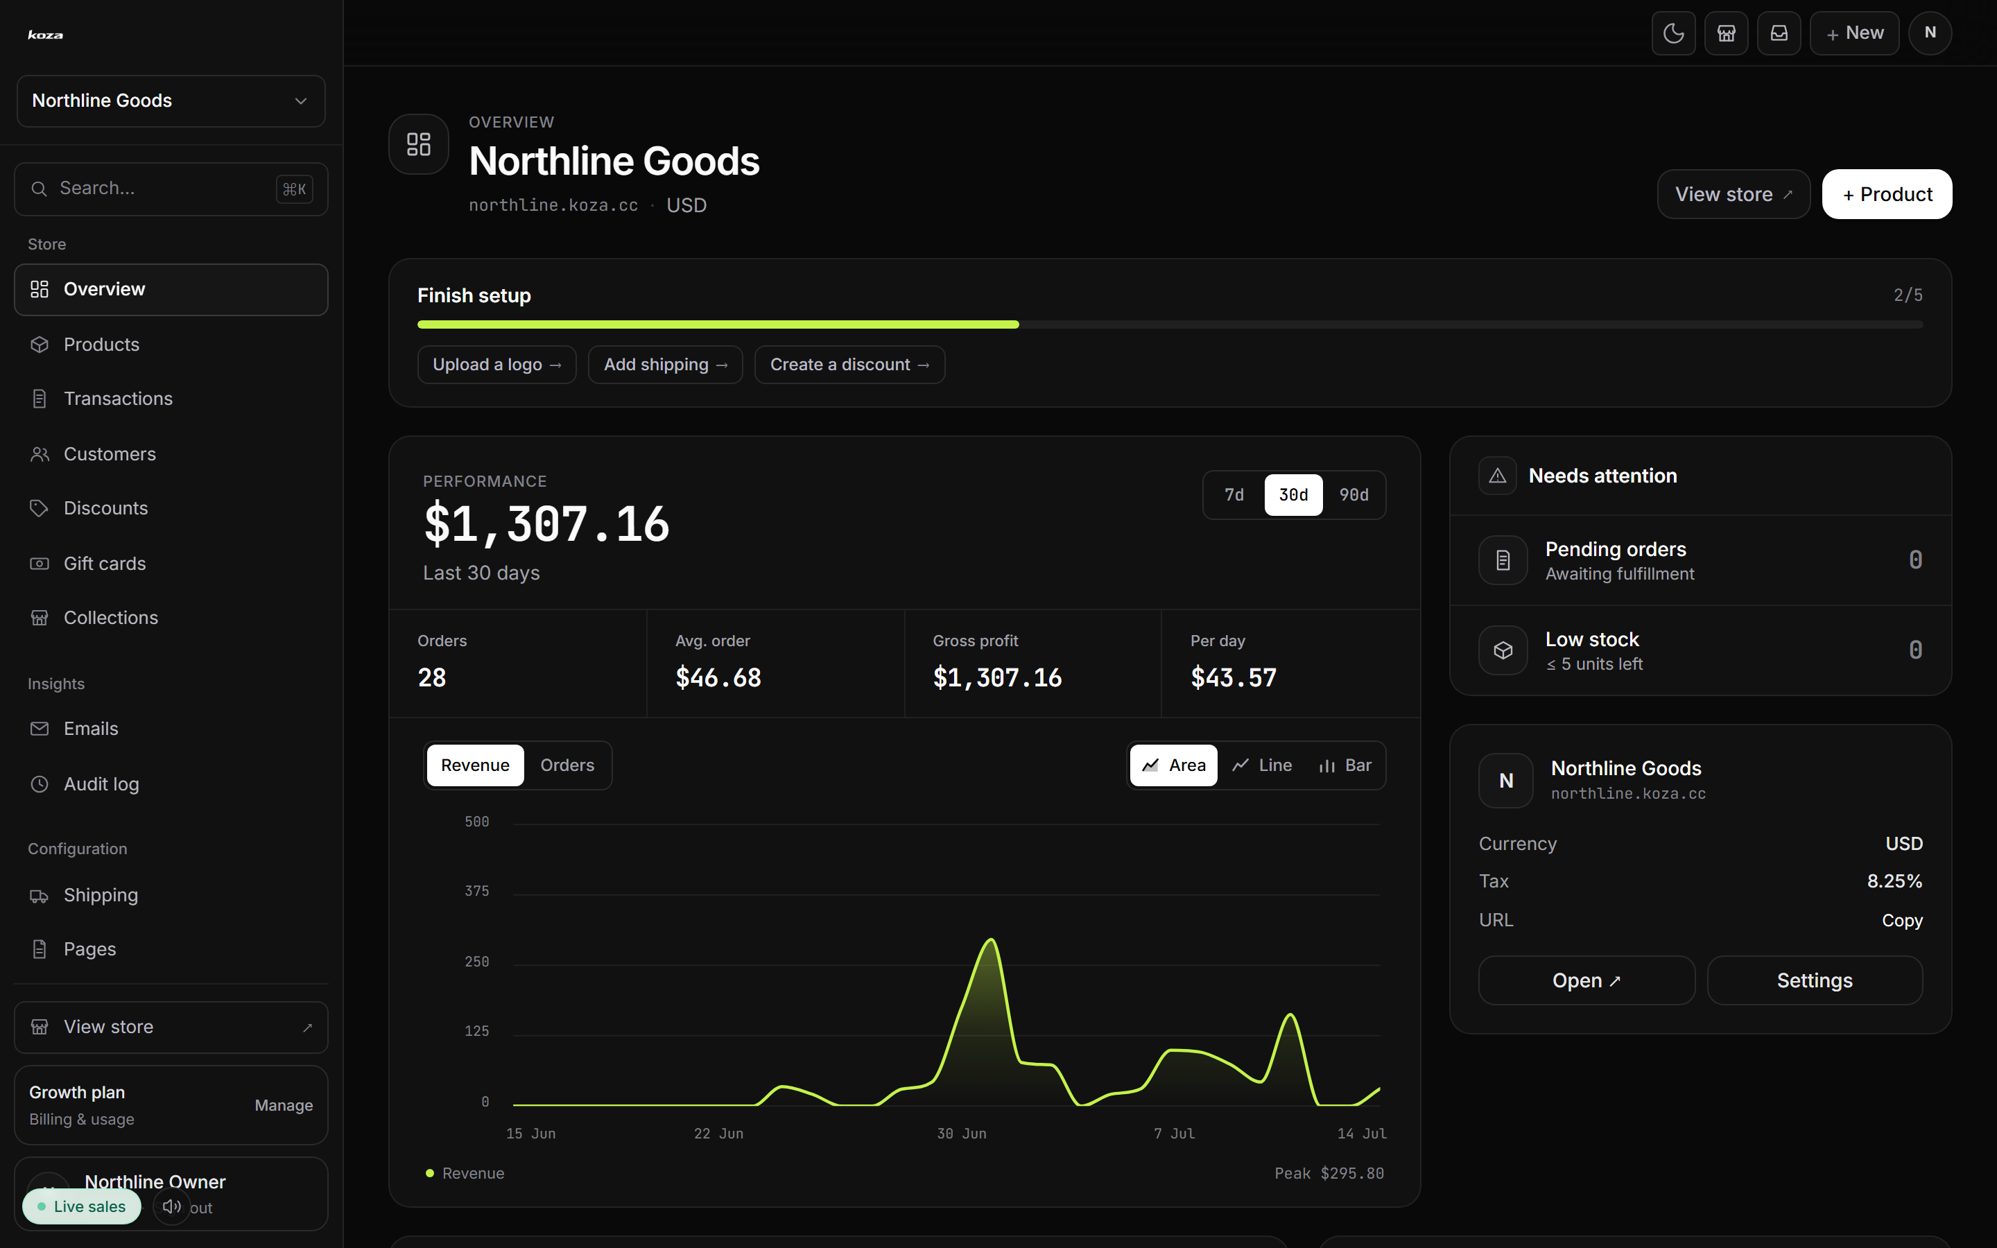This screenshot has width=1997, height=1248.
Task: Click the Low stock box icon
Action: [x=1503, y=650]
